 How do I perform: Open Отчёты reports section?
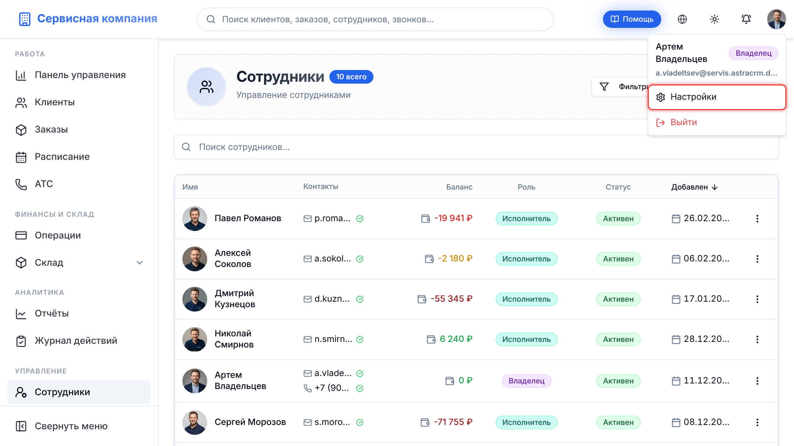79,313
